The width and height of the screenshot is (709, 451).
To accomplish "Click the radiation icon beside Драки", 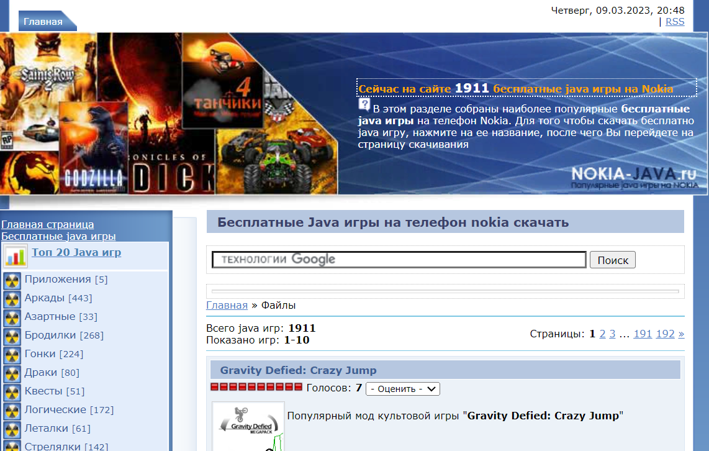I will (x=12, y=373).
